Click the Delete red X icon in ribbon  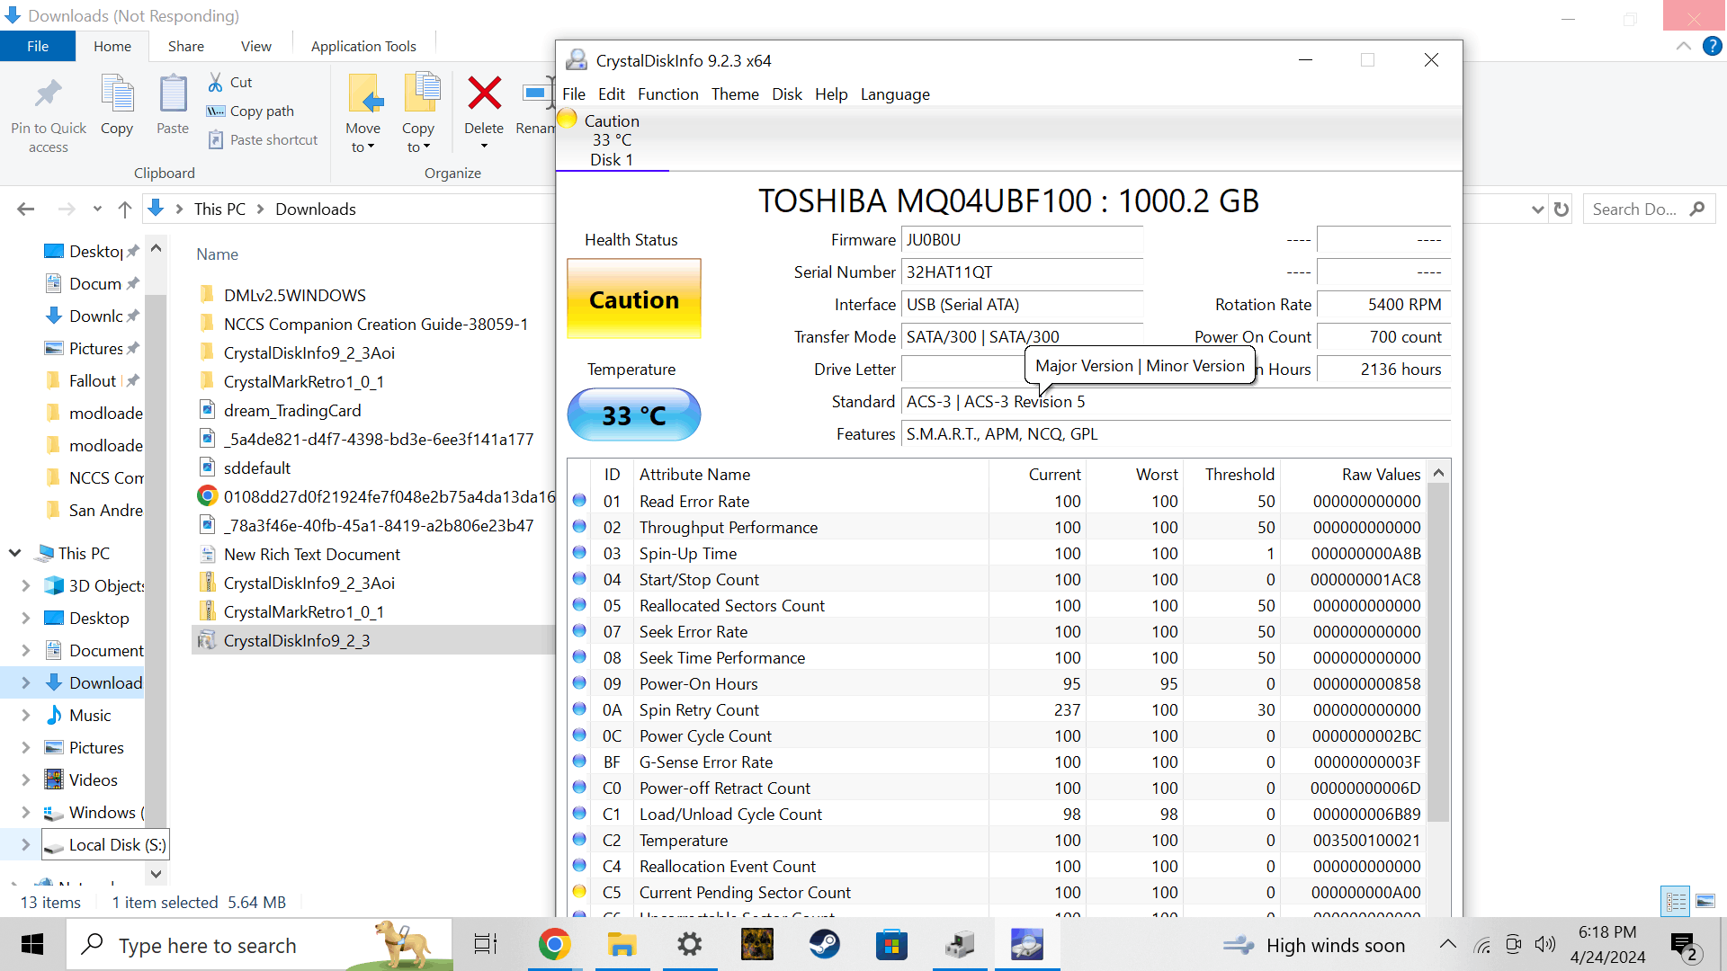[x=484, y=94]
